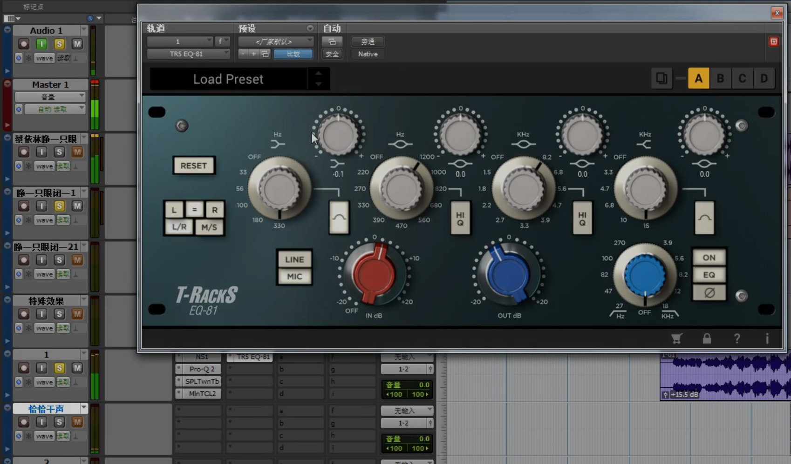The image size is (791, 464).
Task: Mute the Audio 1 track with its M button
Action: pyautogui.click(x=77, y=44)
